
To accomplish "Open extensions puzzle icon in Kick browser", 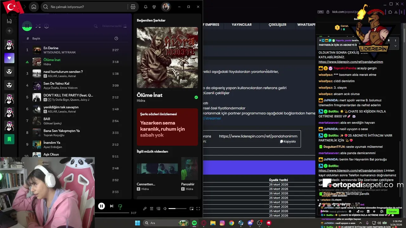I will coord(390,12).
